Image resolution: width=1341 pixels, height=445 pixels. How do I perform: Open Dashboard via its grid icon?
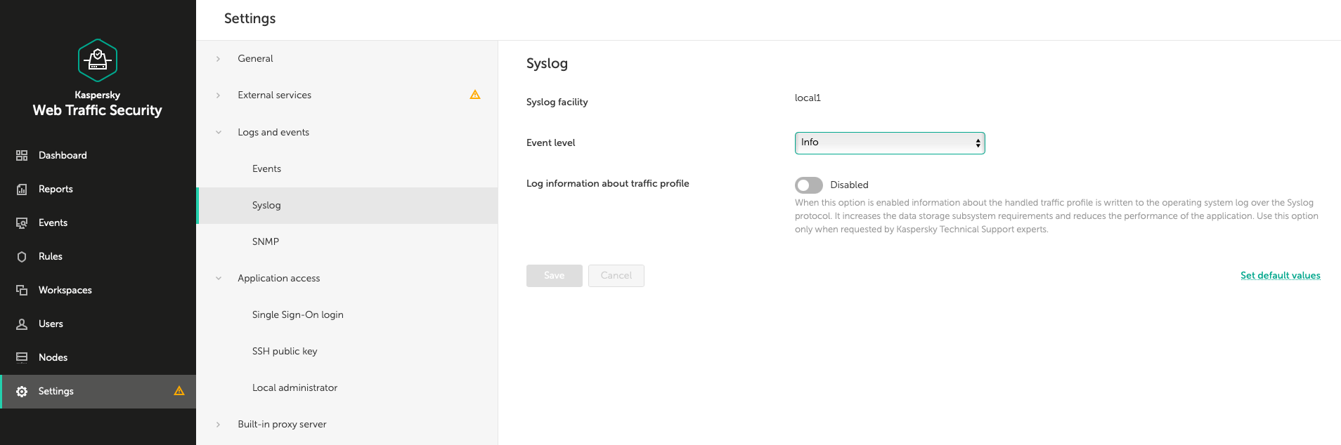tap(22, 155)
